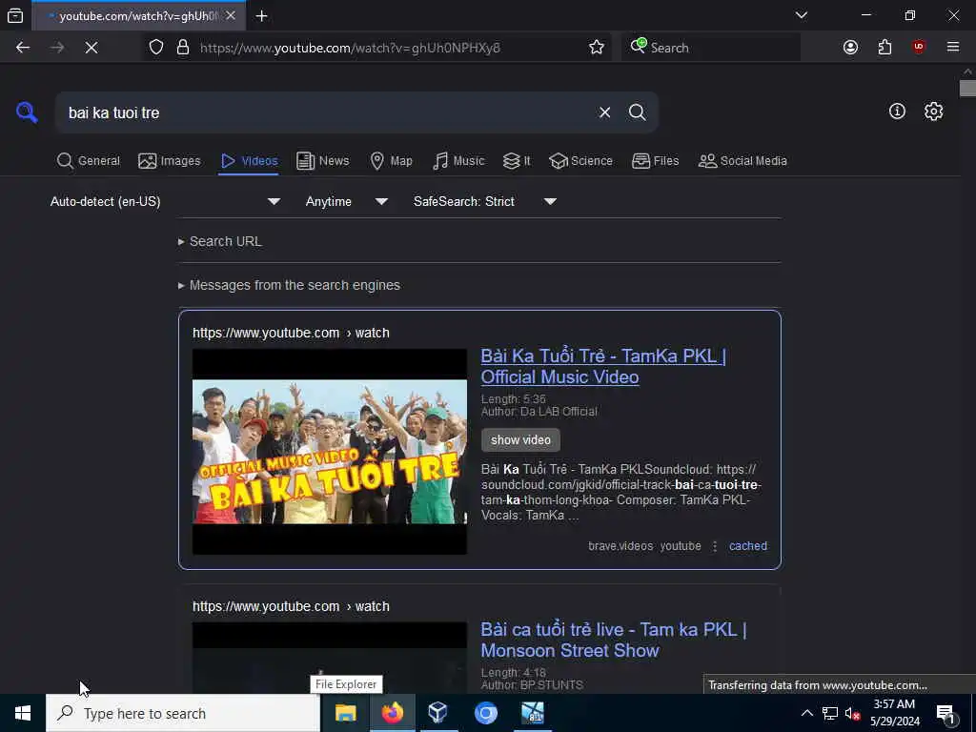The image size is (976, 732).
Task: Open the Files category tab
Action: tap(656, 160)
